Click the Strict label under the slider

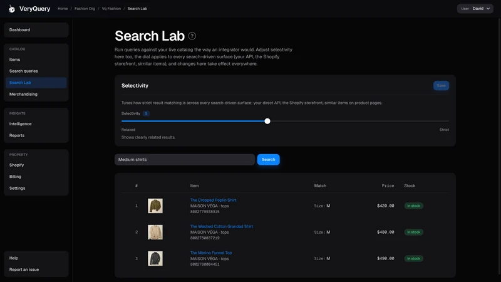point(444,130)
